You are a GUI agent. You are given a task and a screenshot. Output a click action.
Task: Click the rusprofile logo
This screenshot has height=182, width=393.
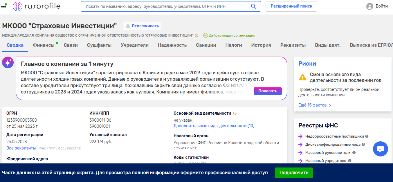[37, 6]
